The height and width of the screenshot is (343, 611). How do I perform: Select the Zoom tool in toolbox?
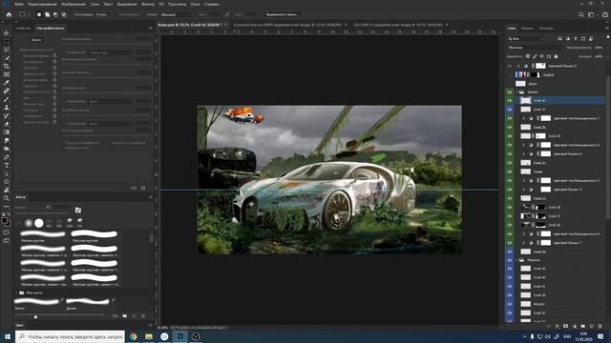pos(7,198)
